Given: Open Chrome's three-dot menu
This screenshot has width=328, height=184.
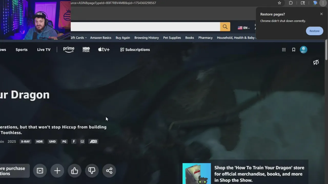Looking at the screenshot, I should (323, 3).
